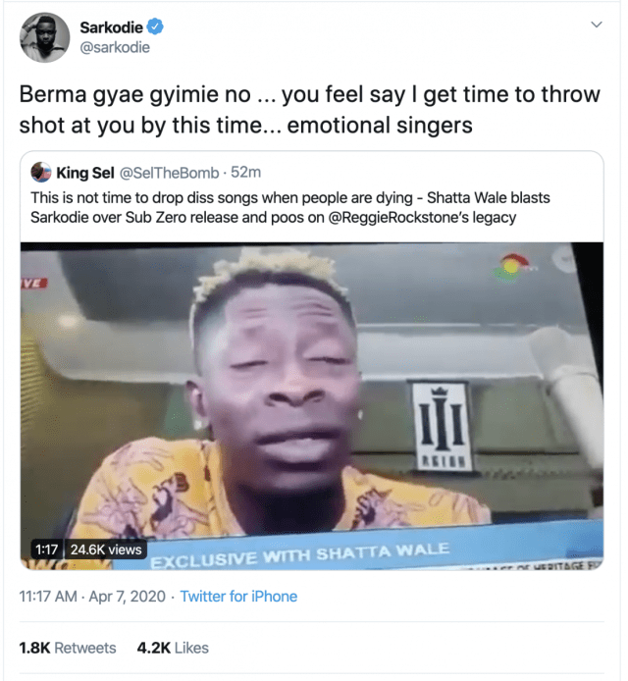Click the quoted tweet text about diss songs
This screenshot has width=628, height=681.
coord(294,206)
